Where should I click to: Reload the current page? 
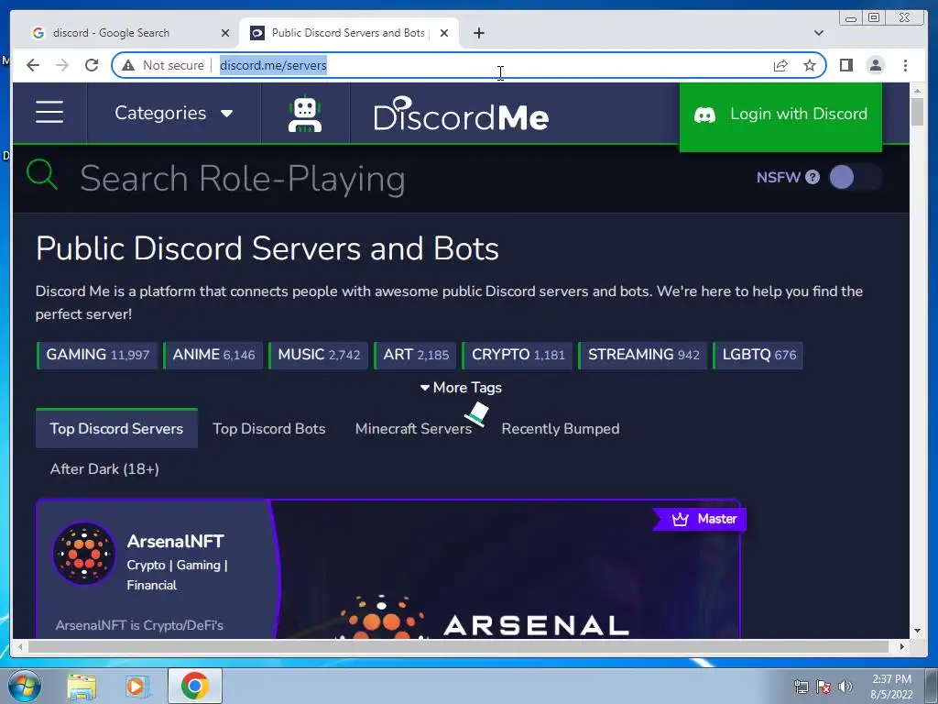point(92,65)
